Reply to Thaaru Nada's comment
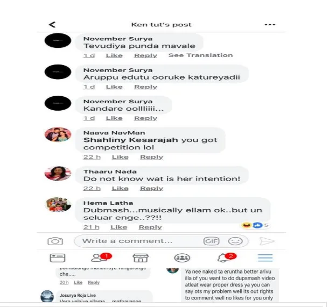 (x=151, y=188)
